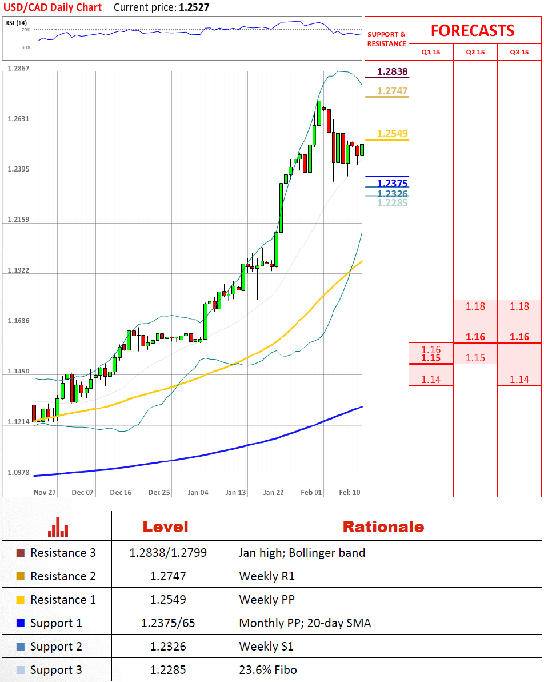
Task: Click the 1.2326 level in the side column
Action: tap(392, 194)
